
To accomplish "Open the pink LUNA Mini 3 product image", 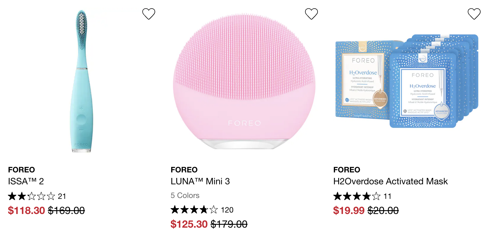I will (244, 81).
